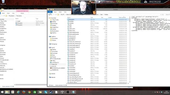This screenshot has width=170, height=95.
Task: Click the Back arrow in Prefabs window
Action: (x=49, y=15)
